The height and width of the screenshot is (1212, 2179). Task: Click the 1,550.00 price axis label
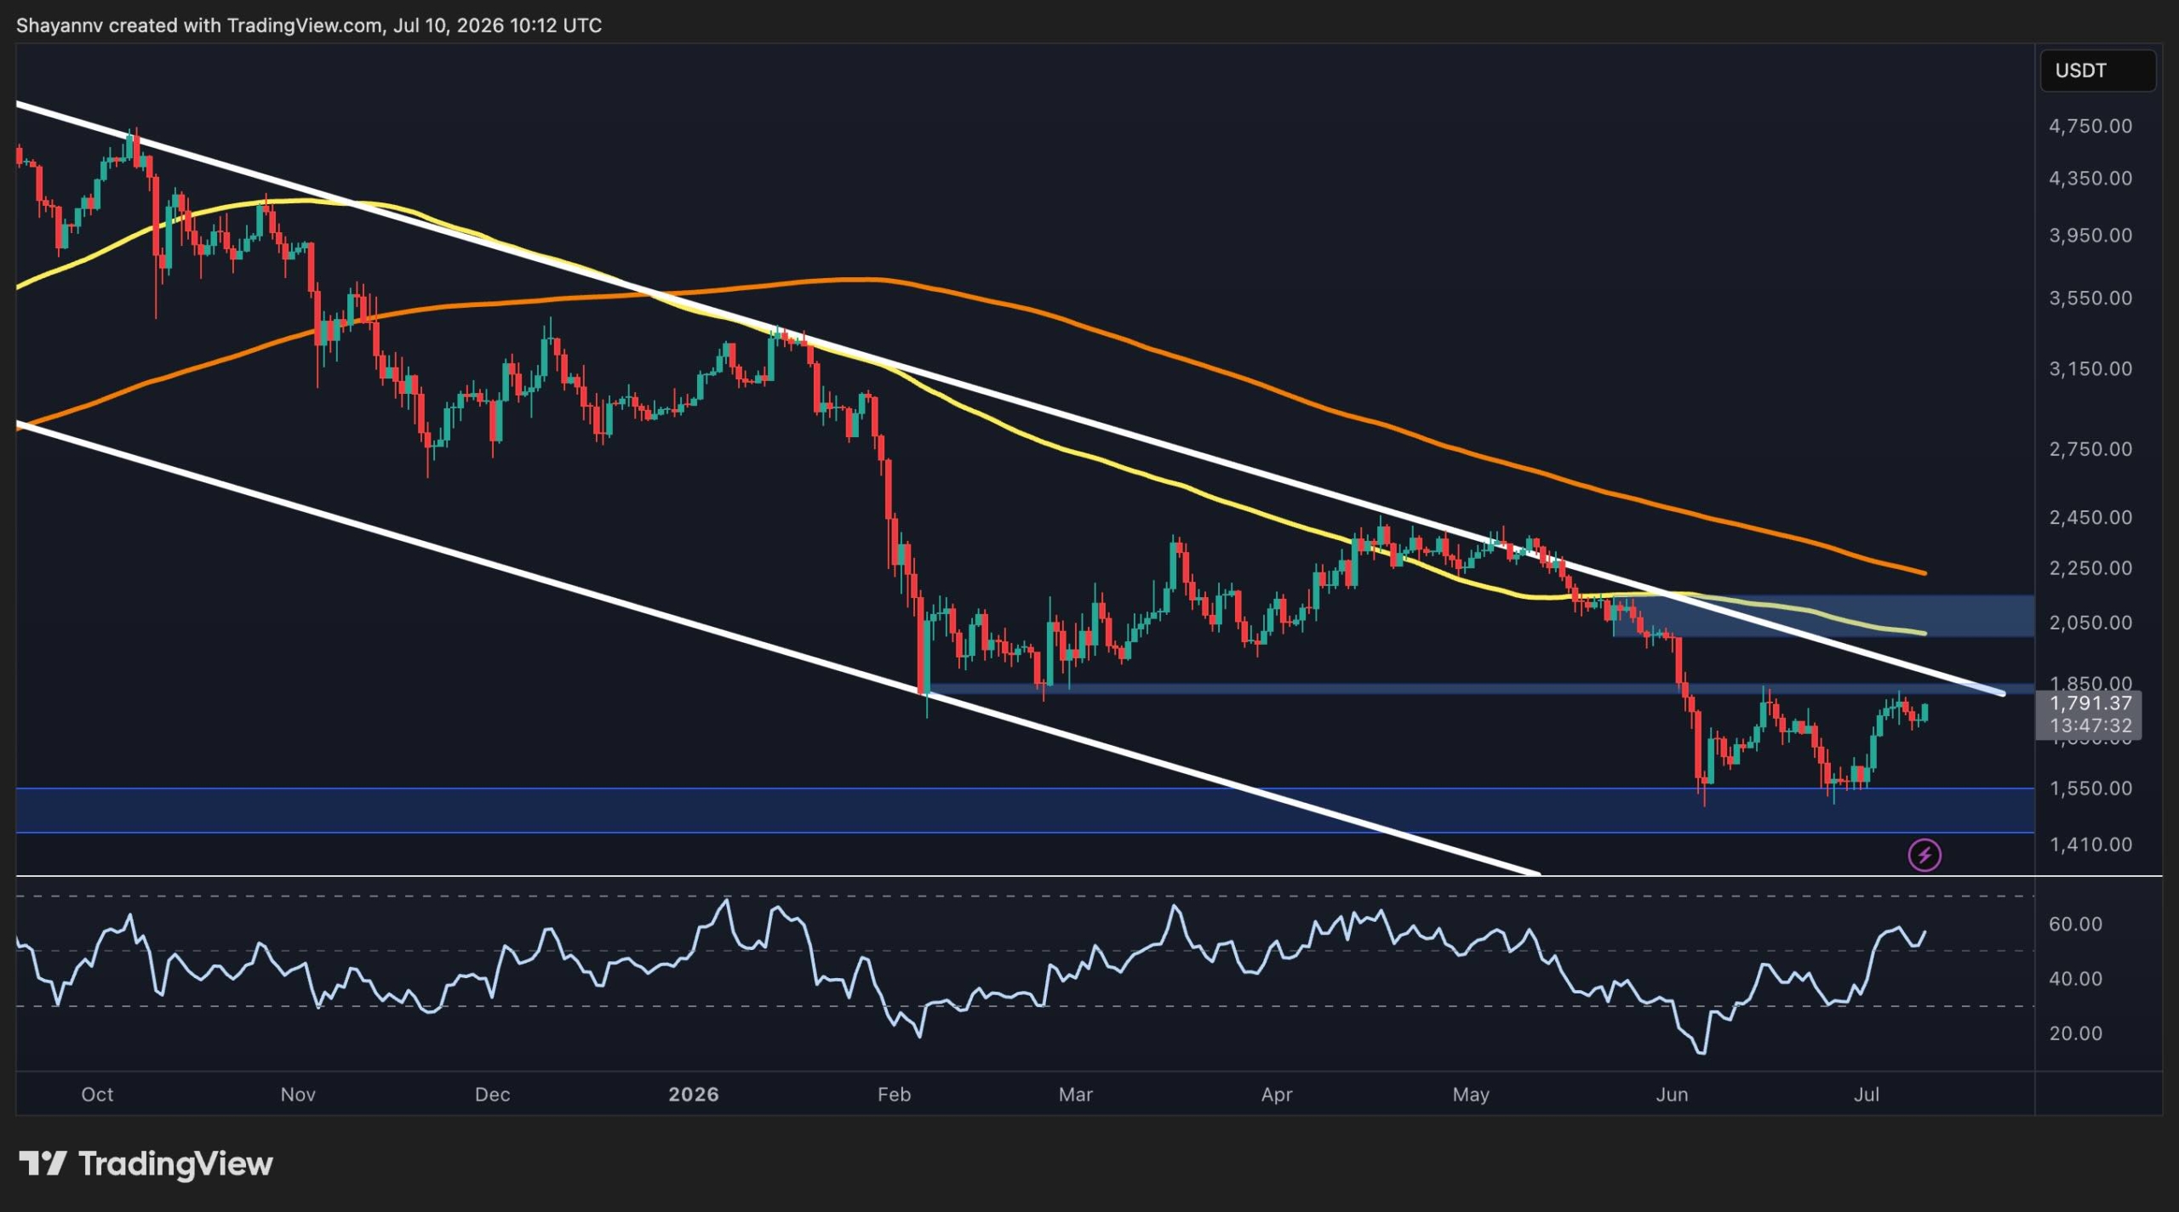2090,788
